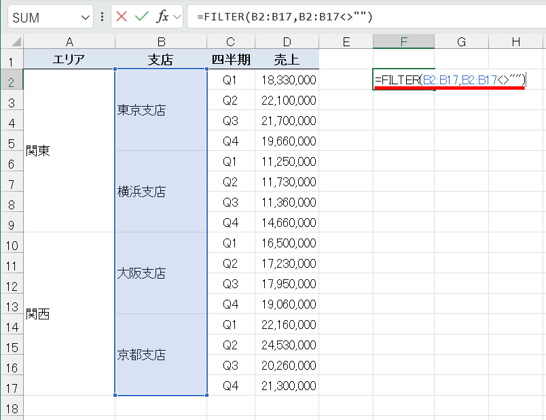The width and height of the screenshot is (546, 420).
Task: Cancel formula entry with the red X icon
Action: click(120, 16)
